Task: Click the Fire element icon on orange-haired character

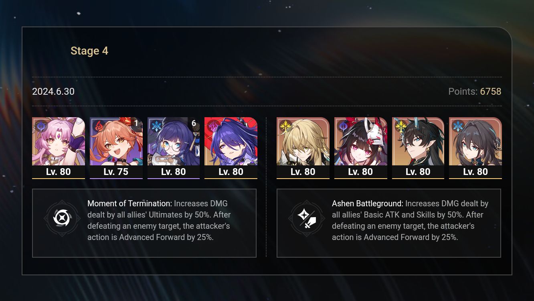Action: pyautogui.click(x=97, y=125)
